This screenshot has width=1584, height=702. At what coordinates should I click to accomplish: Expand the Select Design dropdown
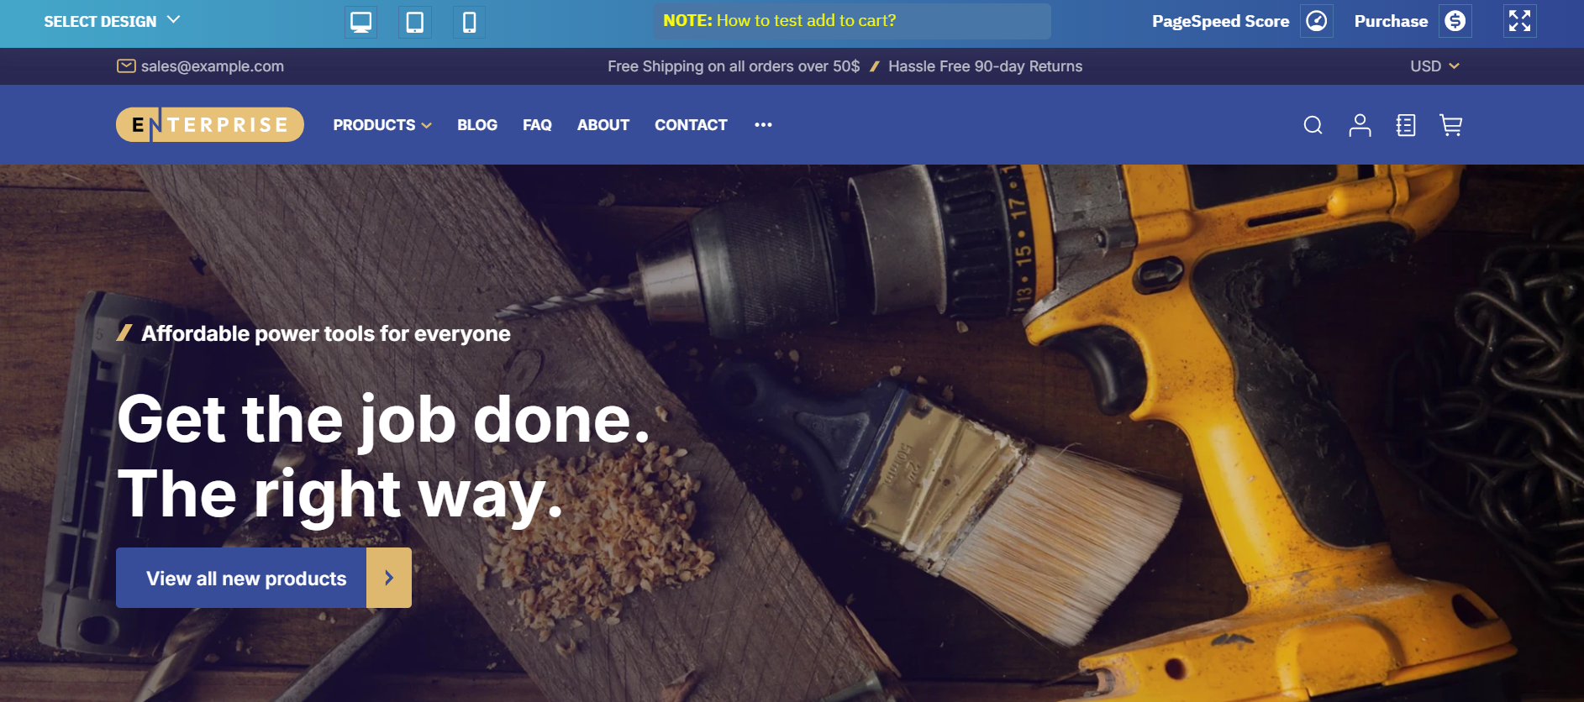112,21
